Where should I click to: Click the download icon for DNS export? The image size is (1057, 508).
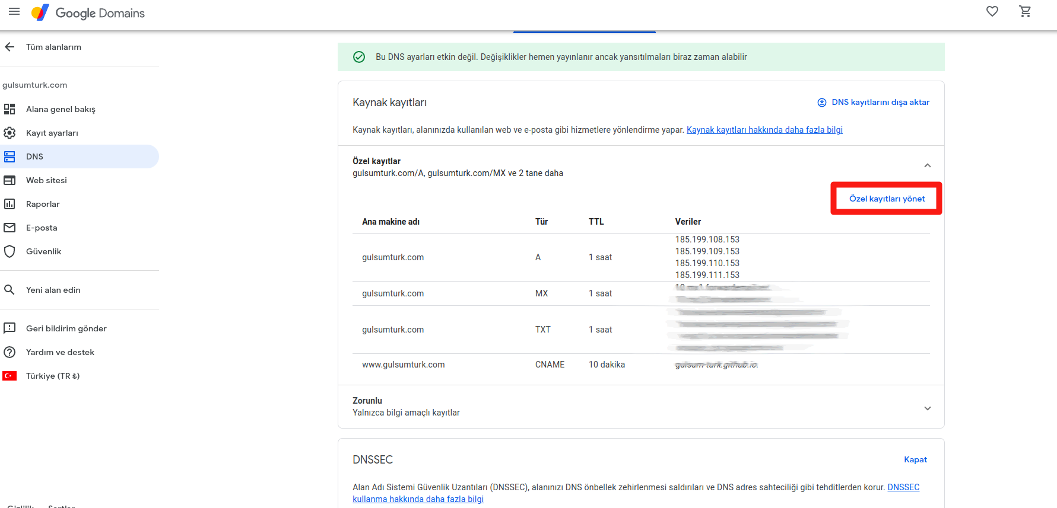click(x=822, y=103)
